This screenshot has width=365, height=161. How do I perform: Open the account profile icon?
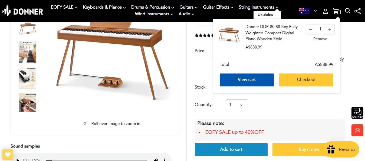point(325,11)
